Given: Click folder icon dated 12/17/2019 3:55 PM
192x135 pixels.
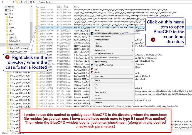Looking at the screenshot, I should pos(37,100).
